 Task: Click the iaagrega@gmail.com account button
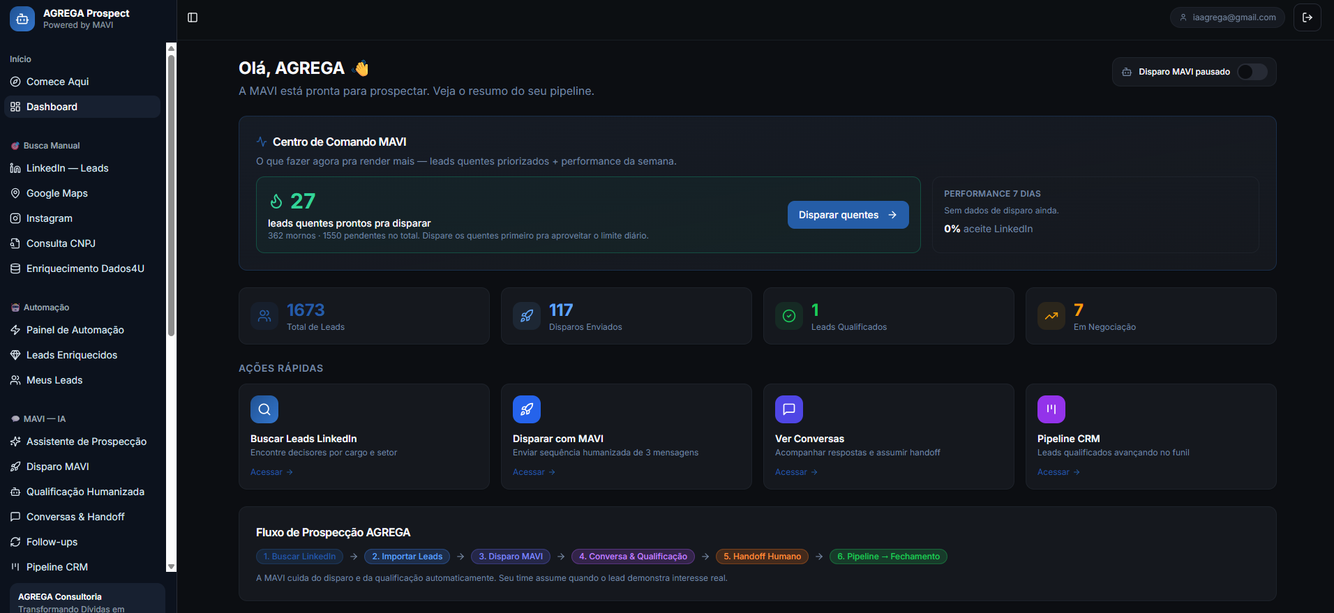click(1227, 17)
